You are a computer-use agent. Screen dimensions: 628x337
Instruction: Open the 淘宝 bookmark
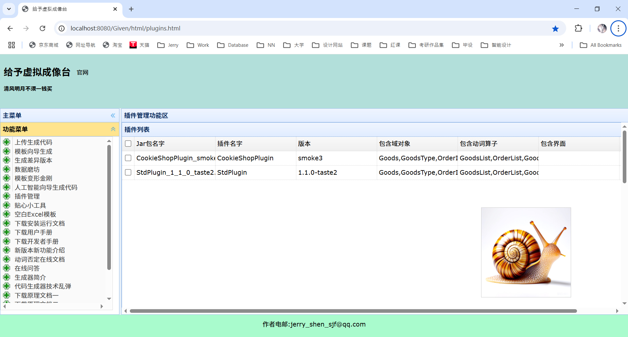113,45
